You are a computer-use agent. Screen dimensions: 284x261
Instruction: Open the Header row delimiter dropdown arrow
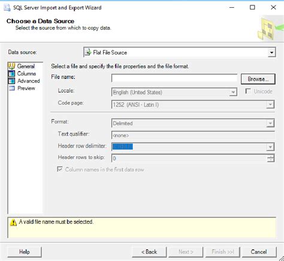270,147
